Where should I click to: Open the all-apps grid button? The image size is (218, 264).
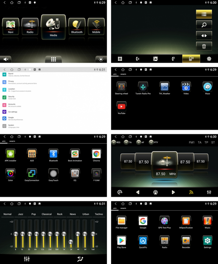point(53,59)
